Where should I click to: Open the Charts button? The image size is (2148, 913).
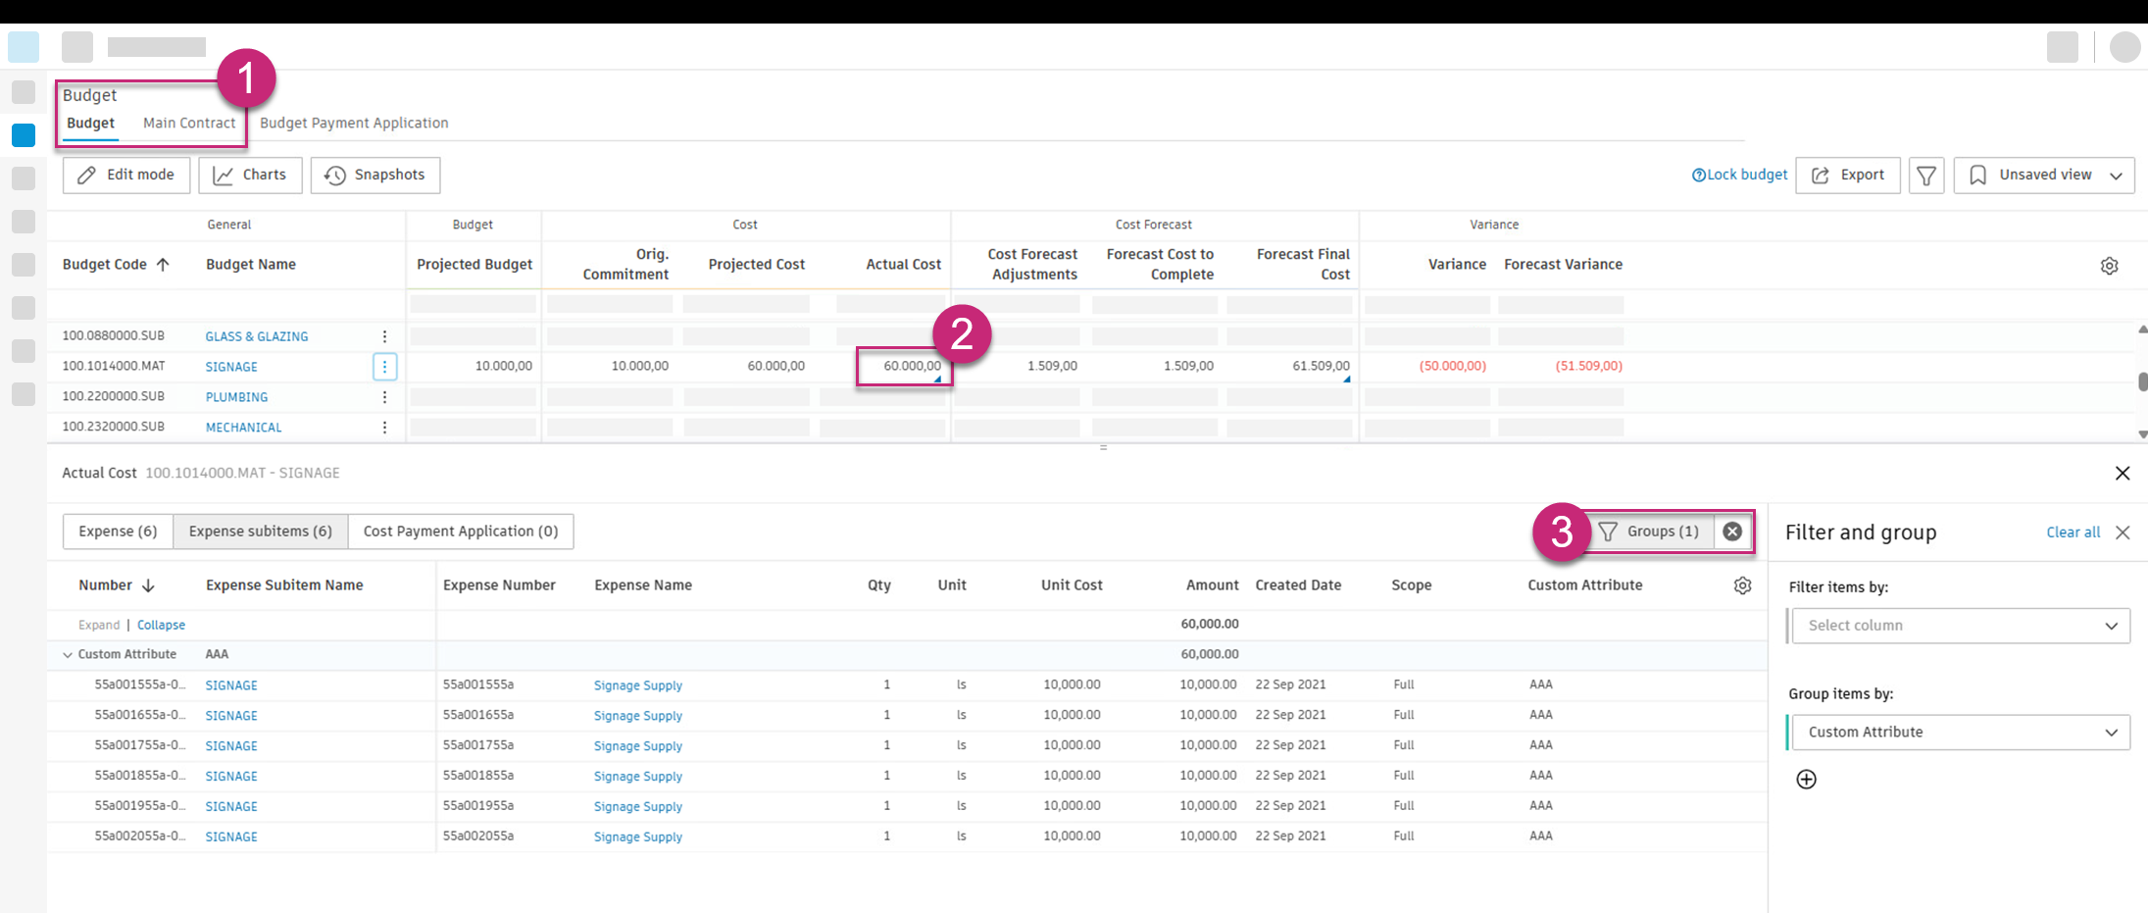point(250,176)
